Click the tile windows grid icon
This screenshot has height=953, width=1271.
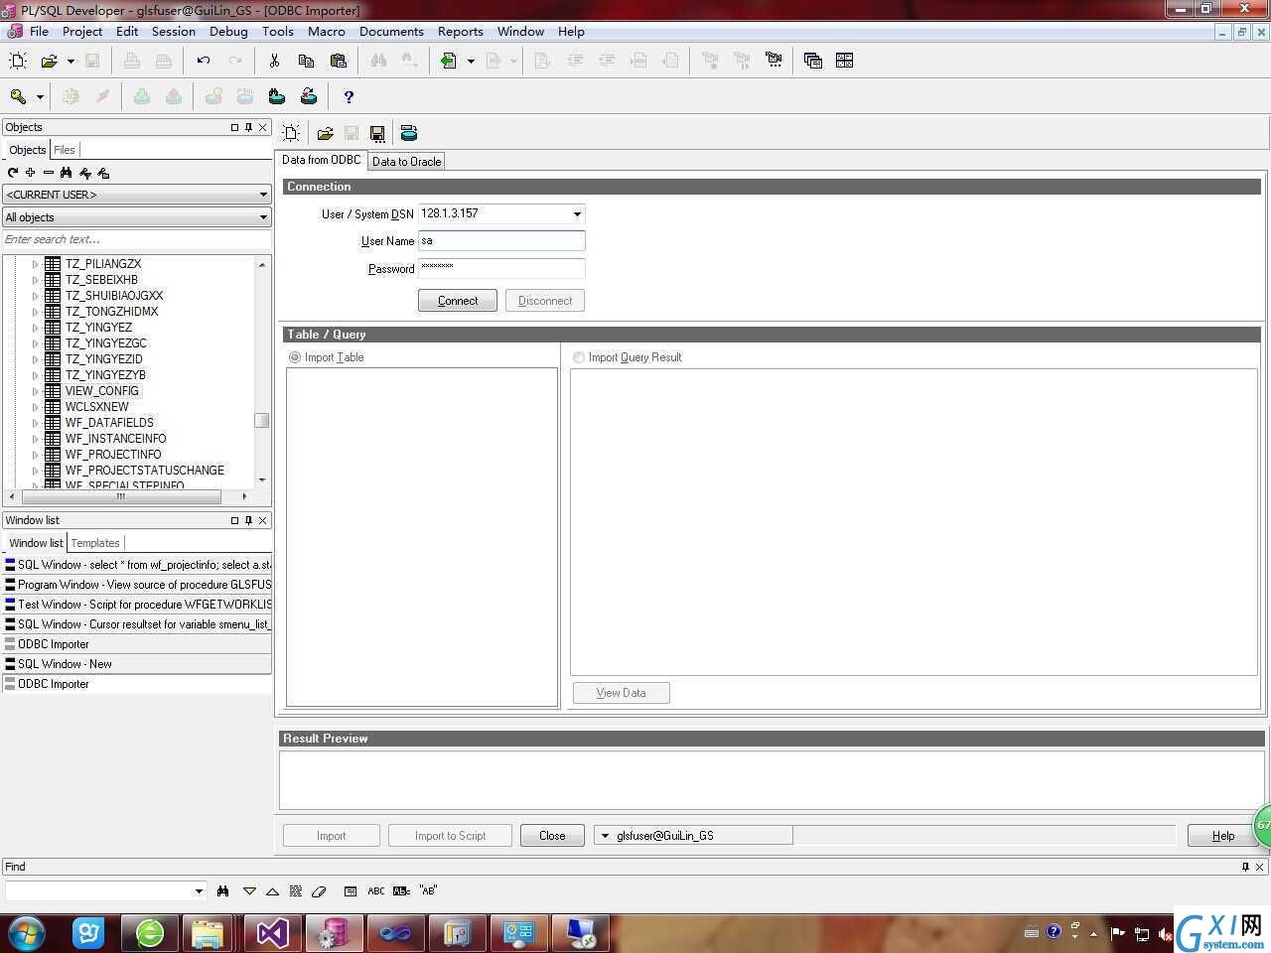tap(844, 61)
